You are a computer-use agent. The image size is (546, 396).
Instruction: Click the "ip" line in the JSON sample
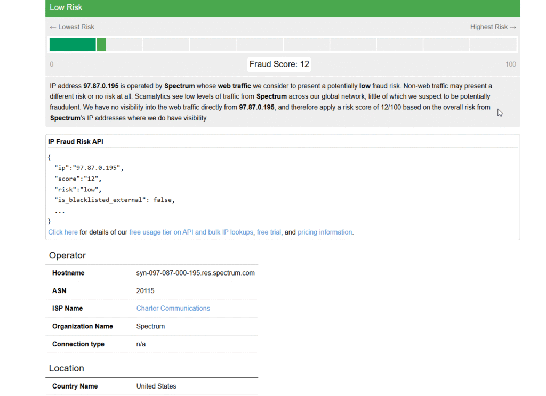(89, 168)
